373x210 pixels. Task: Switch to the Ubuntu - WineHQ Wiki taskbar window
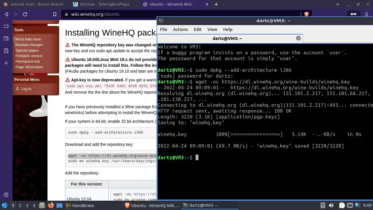152,205
